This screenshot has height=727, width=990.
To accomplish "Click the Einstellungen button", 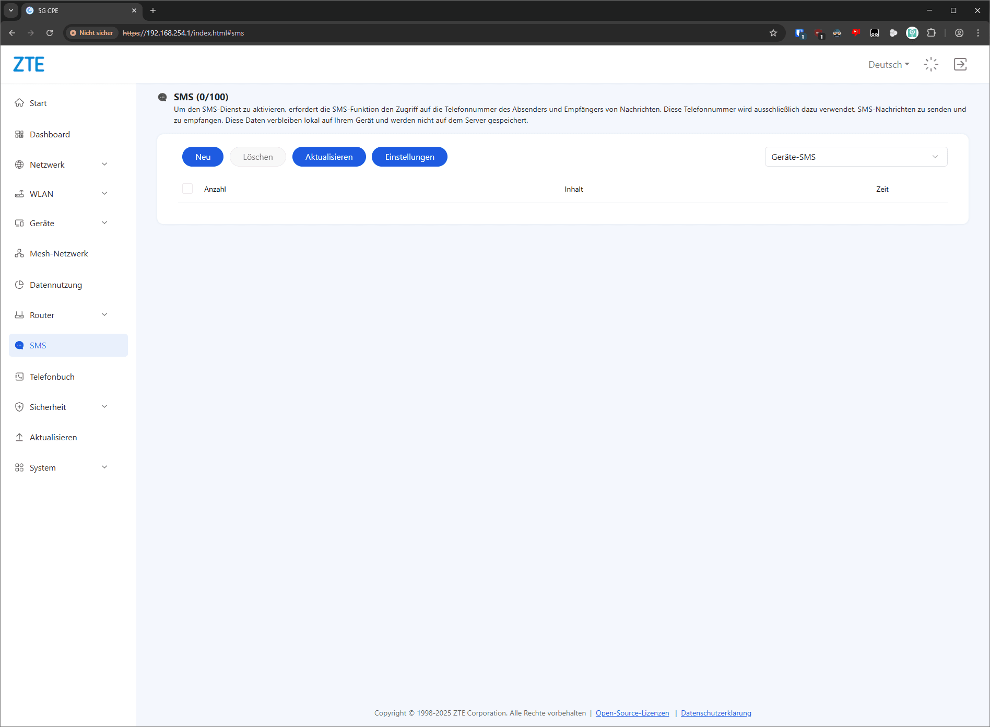I will tap(409, 157).
